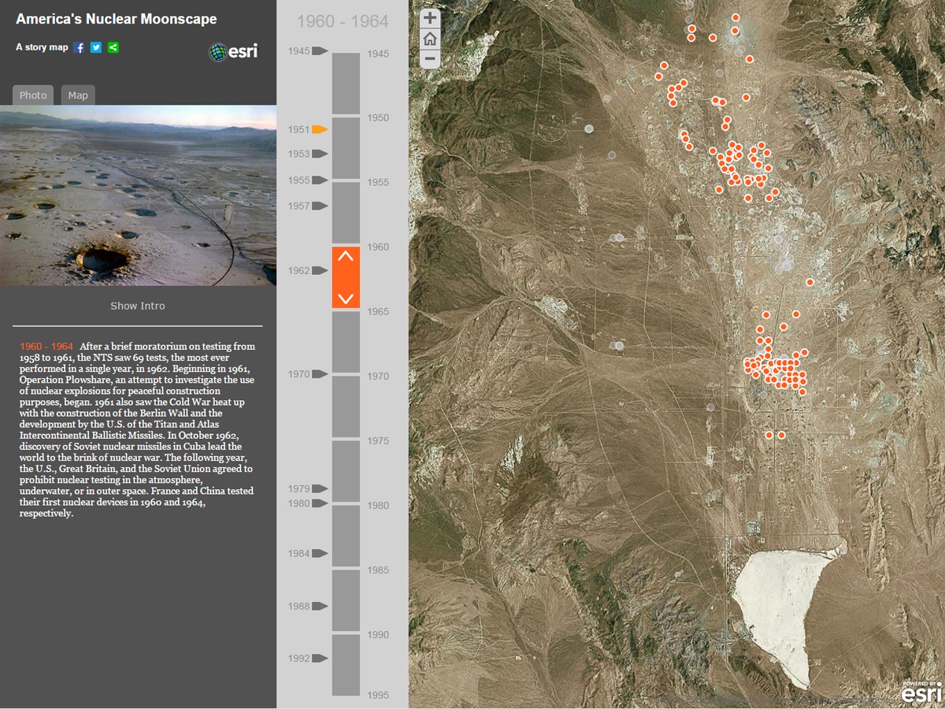This screenshot has width=945, height=709.
Task: Reset map to home extent
Action: point(430,39)
